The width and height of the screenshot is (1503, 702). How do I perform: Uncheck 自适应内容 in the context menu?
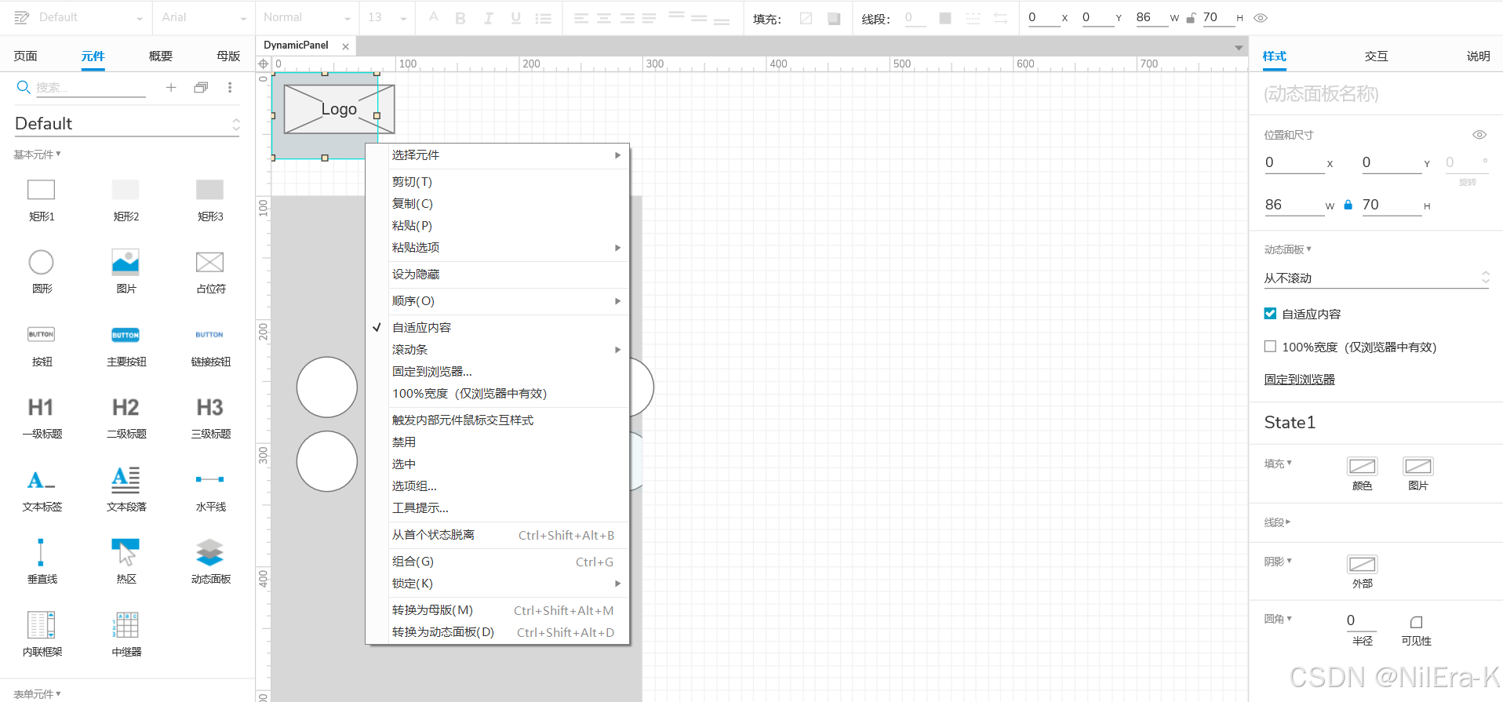(x=422, y=327)
